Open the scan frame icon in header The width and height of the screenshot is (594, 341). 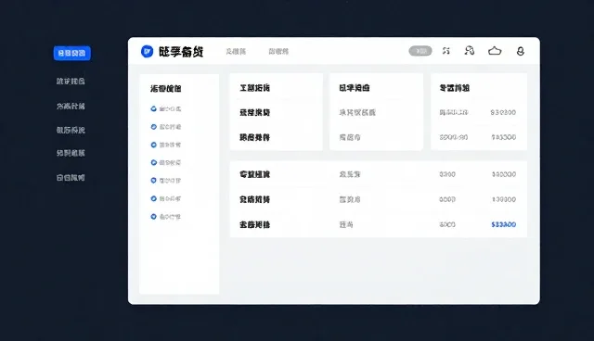pyautogui.click(x=446, y=51)
